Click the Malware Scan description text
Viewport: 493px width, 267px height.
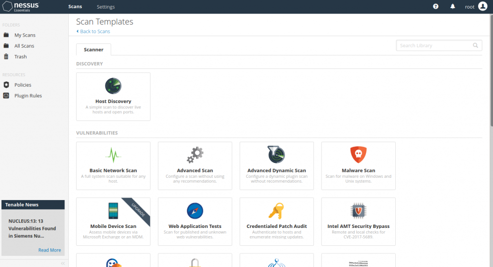(358, 179)
